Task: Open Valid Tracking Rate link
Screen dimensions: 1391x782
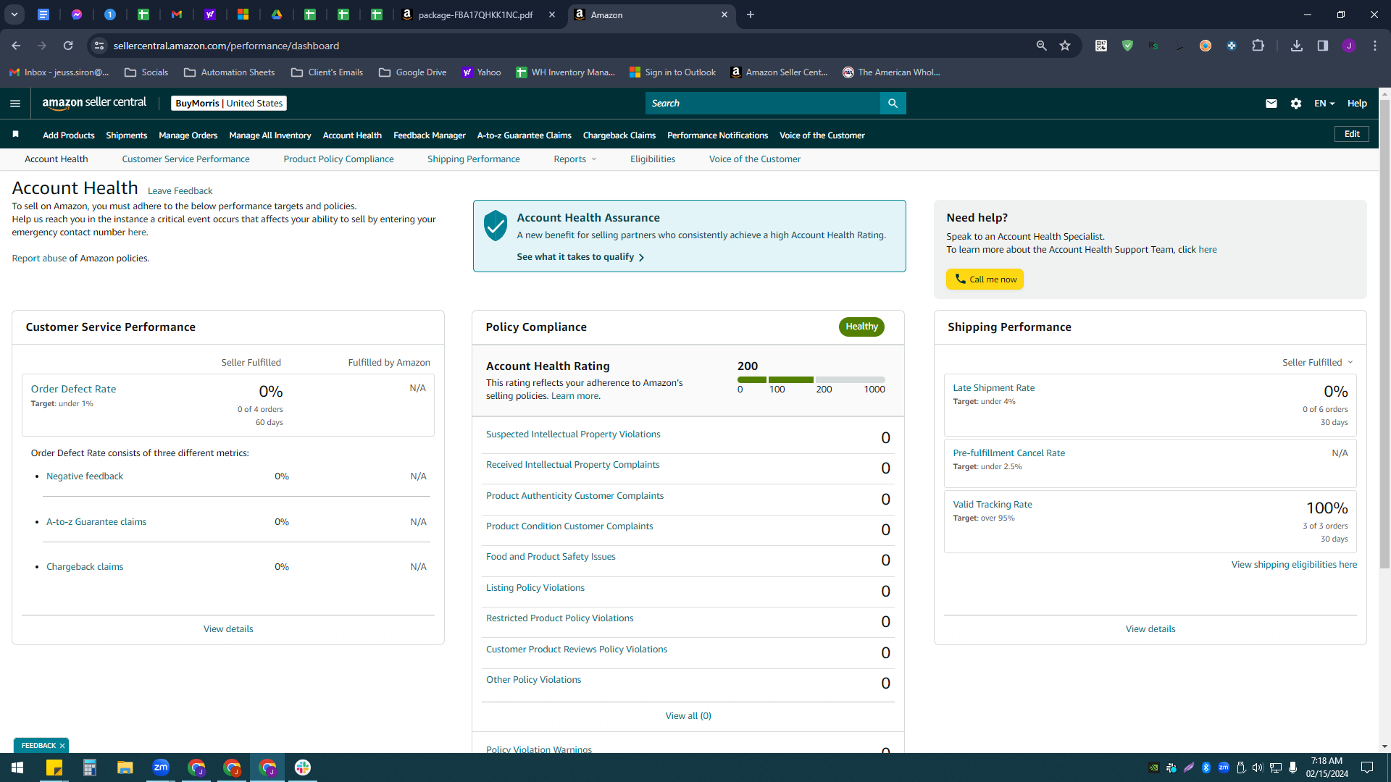Action: tap(992, 505)
